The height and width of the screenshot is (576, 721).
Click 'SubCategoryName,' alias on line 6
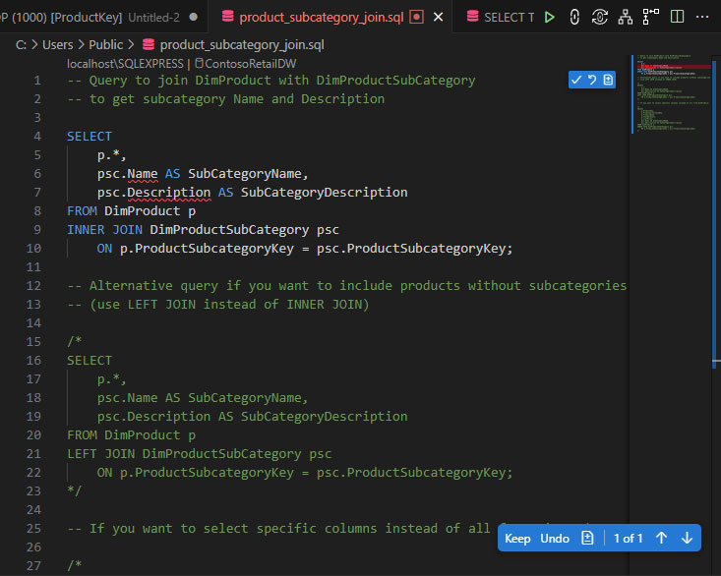pyautogui.click(x=248, y=174)
